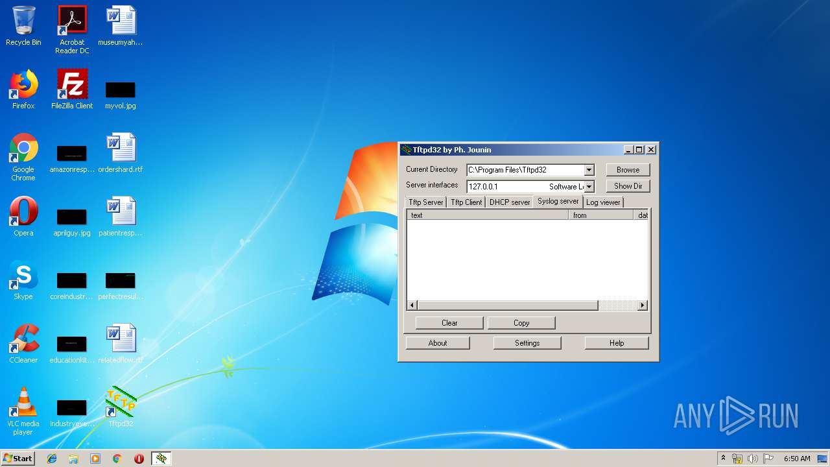Screen dimensions: 830x467
Task: Switch to the Tftp Server tab
Action: [426, 202]
